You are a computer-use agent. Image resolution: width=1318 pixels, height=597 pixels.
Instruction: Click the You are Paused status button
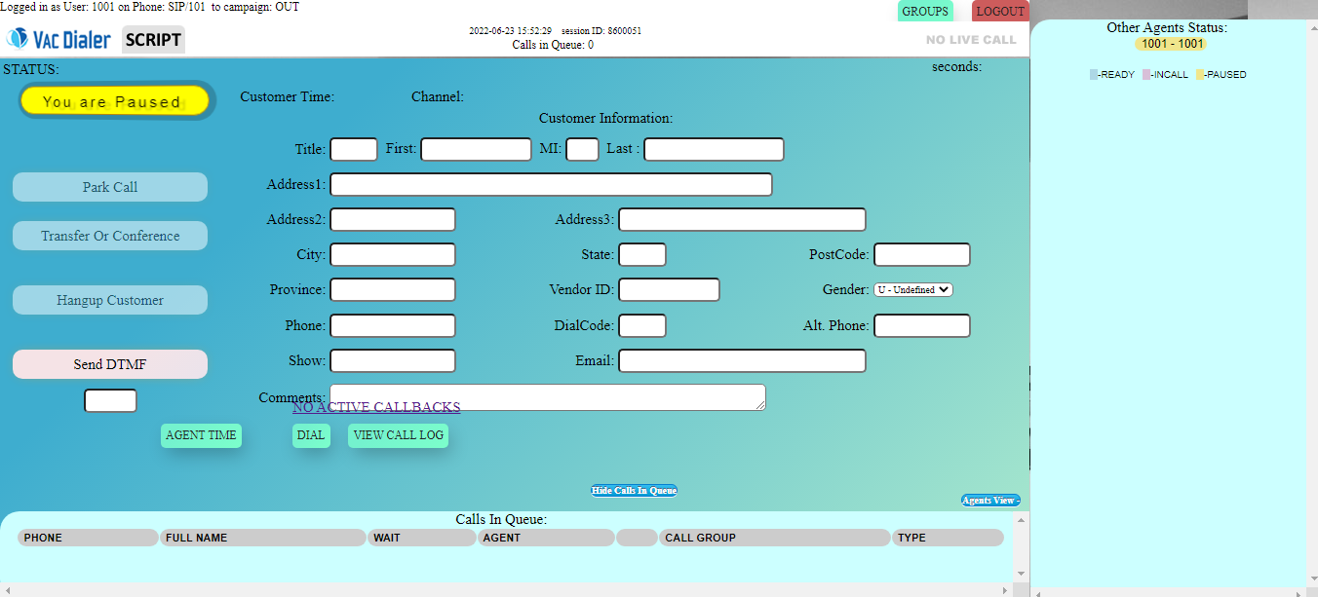113,99
